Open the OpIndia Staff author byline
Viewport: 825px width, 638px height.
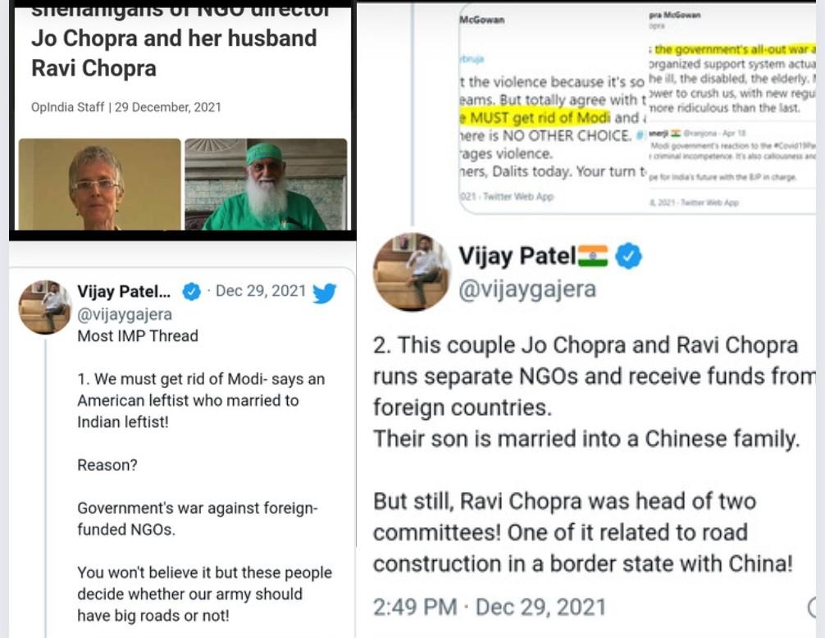tap(125, 107)
